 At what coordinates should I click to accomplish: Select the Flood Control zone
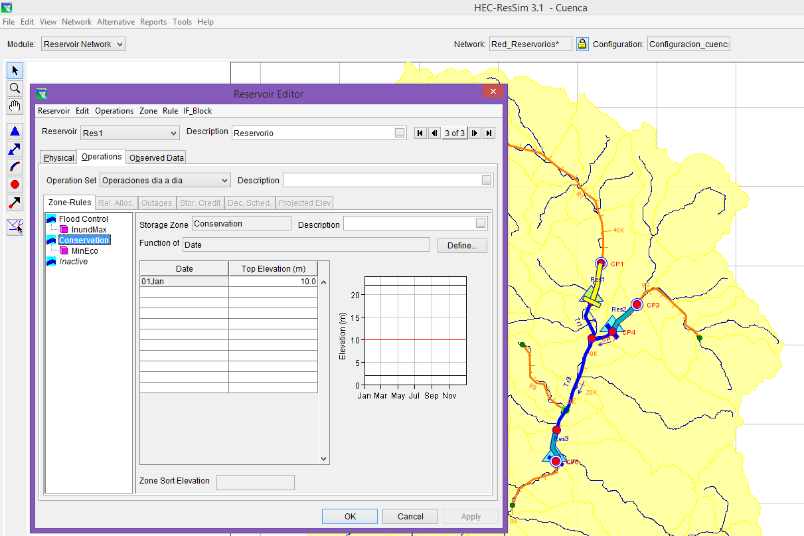click(x=83, y=219)
